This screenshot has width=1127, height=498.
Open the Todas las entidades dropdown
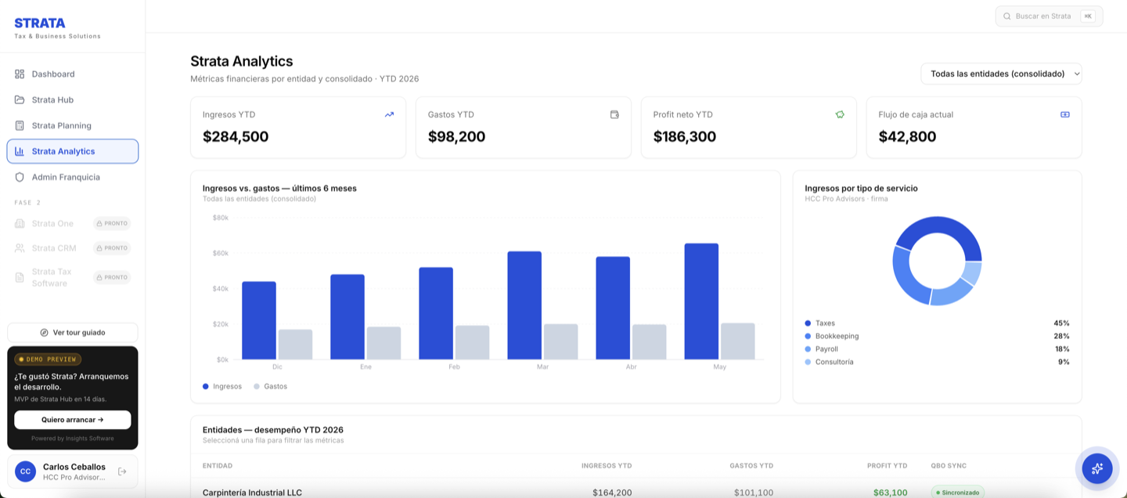click(x=1001, y=74)
